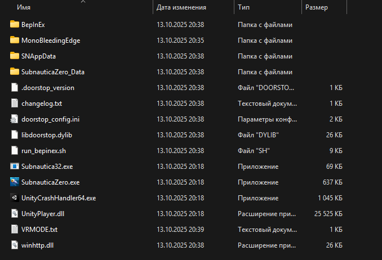Select the changelog.txt text file icon

tap(15, 104)
